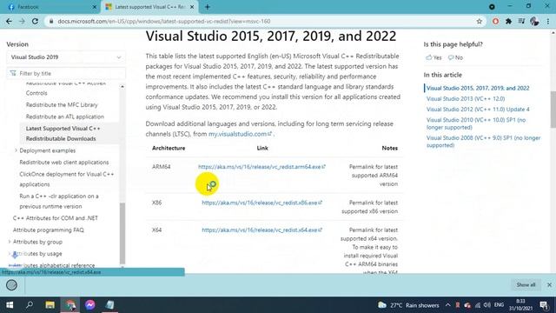Select the Latest supported Visual C++ tab
Image resolution: width=556 pixels, height=313 pixels.
coord(149,7)
